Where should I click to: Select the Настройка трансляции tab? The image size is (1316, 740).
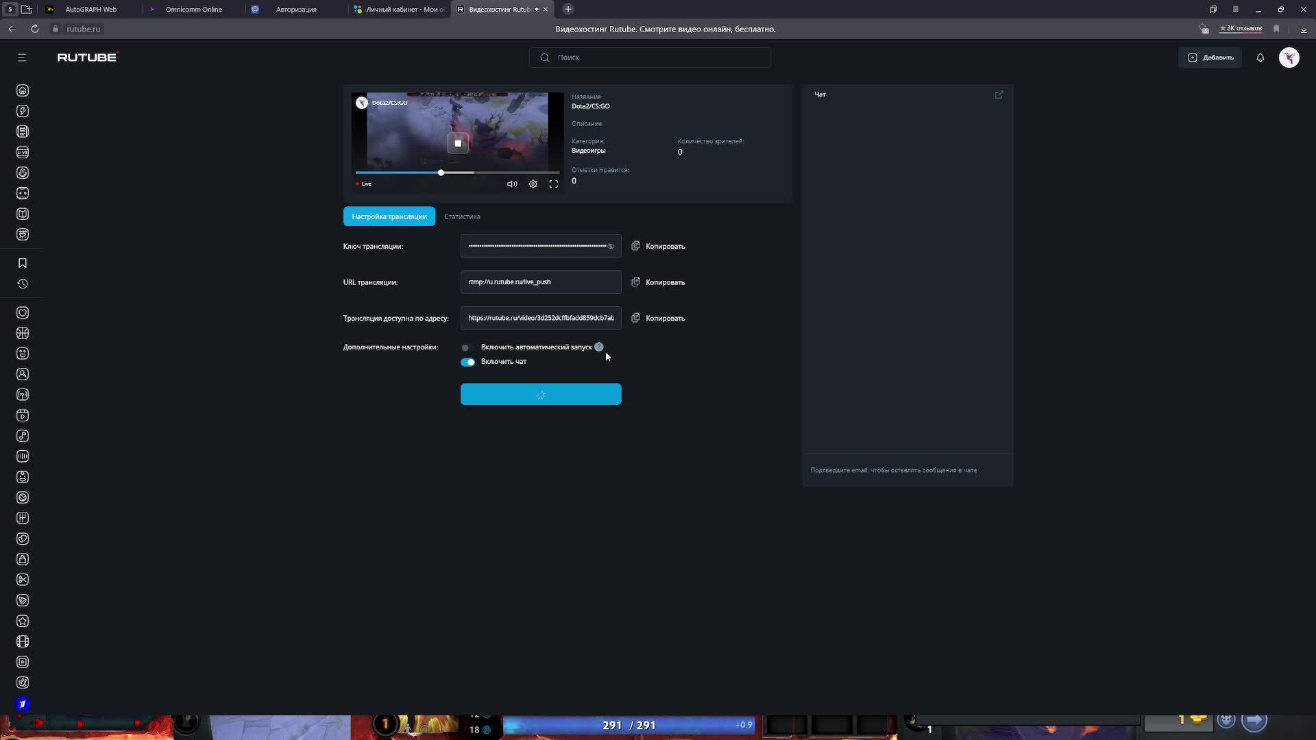click(389, 217)
